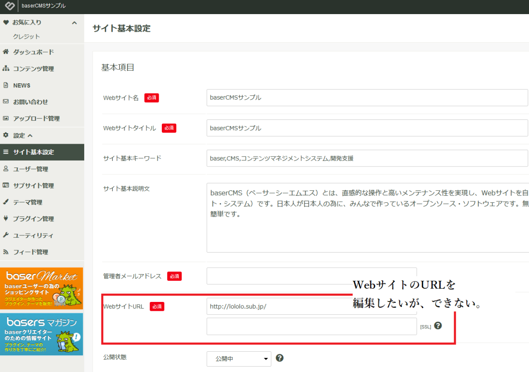Screen dimensions: 529x372
Task: Open the 公開状態 dropdown
Action: [238, 359]
